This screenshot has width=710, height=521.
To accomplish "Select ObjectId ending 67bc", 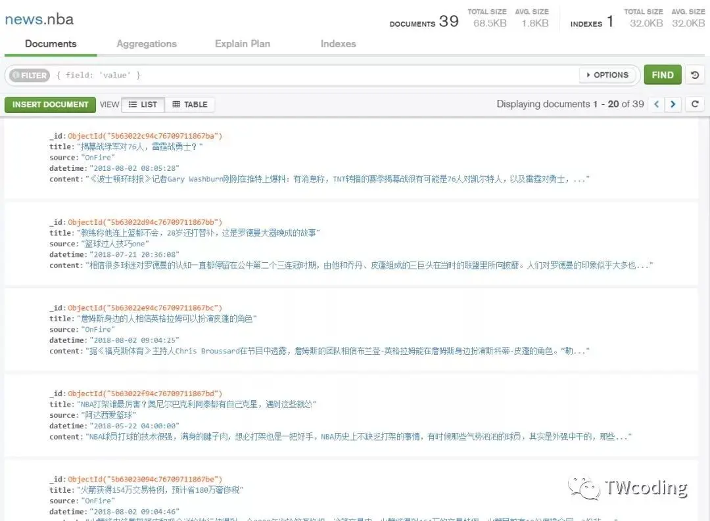I will pos(145,307).
